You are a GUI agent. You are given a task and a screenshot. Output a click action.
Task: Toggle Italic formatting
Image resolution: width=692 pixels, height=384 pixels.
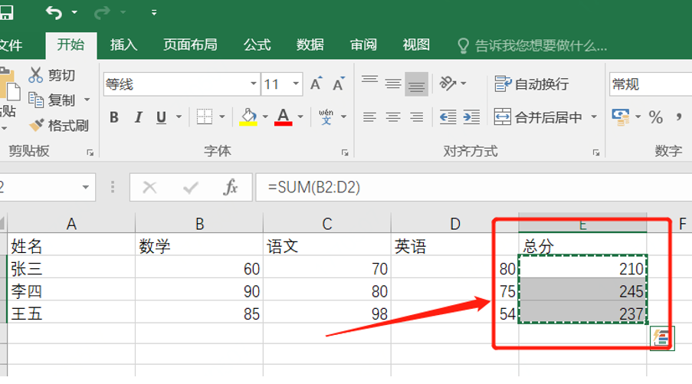click(138, 117)
